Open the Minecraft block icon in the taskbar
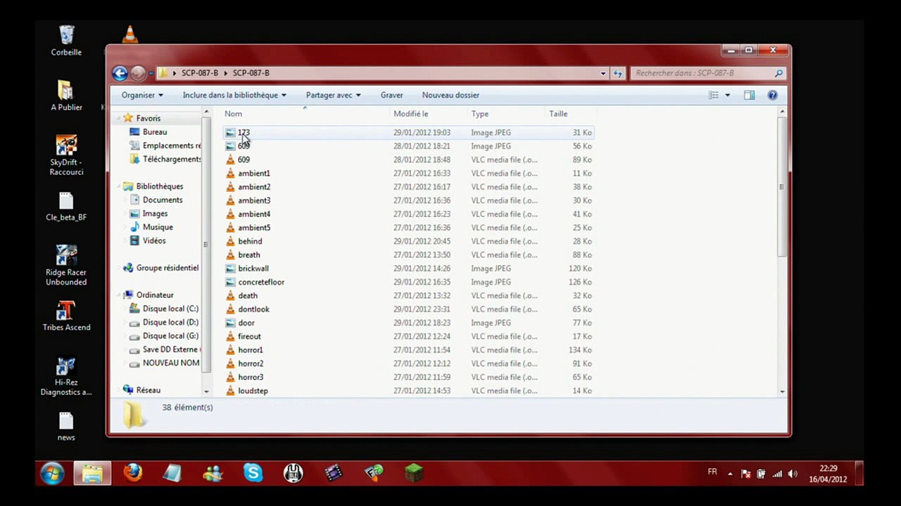This screenshot has width=901, height=506. (x=414, y=473)
